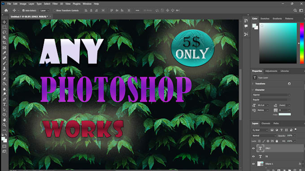305x171 pixels.
Task: Click the hue slider strip in Color panel
Action: 302,43
